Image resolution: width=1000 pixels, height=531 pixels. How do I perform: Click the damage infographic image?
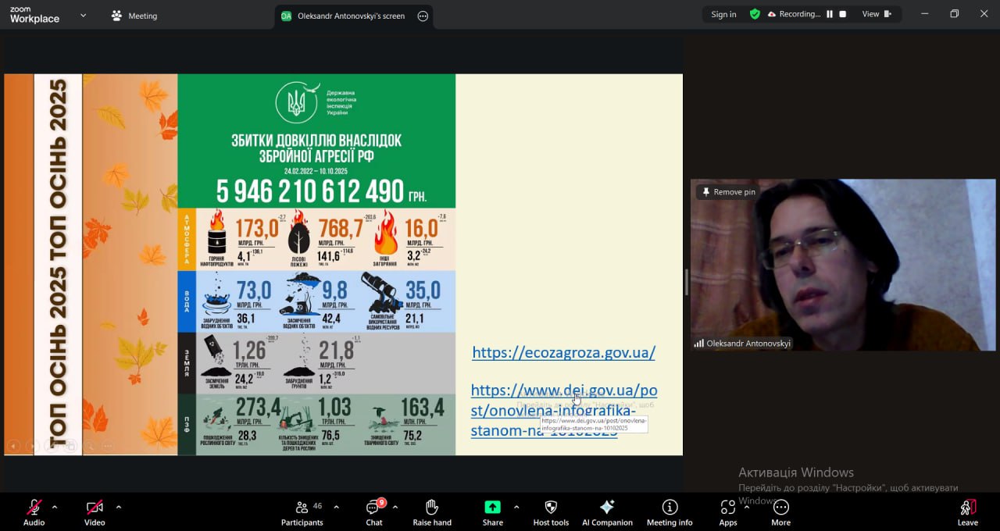[x=316, y=265]
